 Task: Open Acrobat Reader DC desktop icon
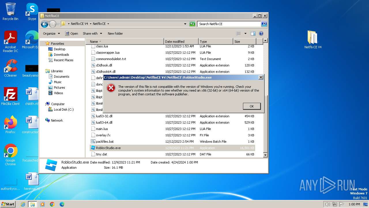10,41
